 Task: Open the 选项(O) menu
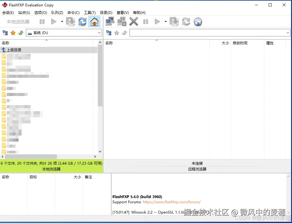pos(41,13)
